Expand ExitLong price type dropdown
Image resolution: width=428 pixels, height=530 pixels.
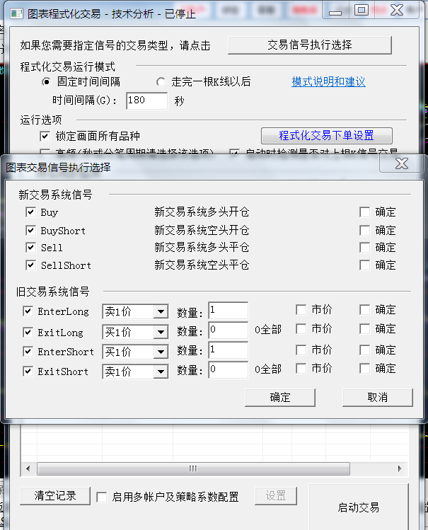click(x=161, y=333)
